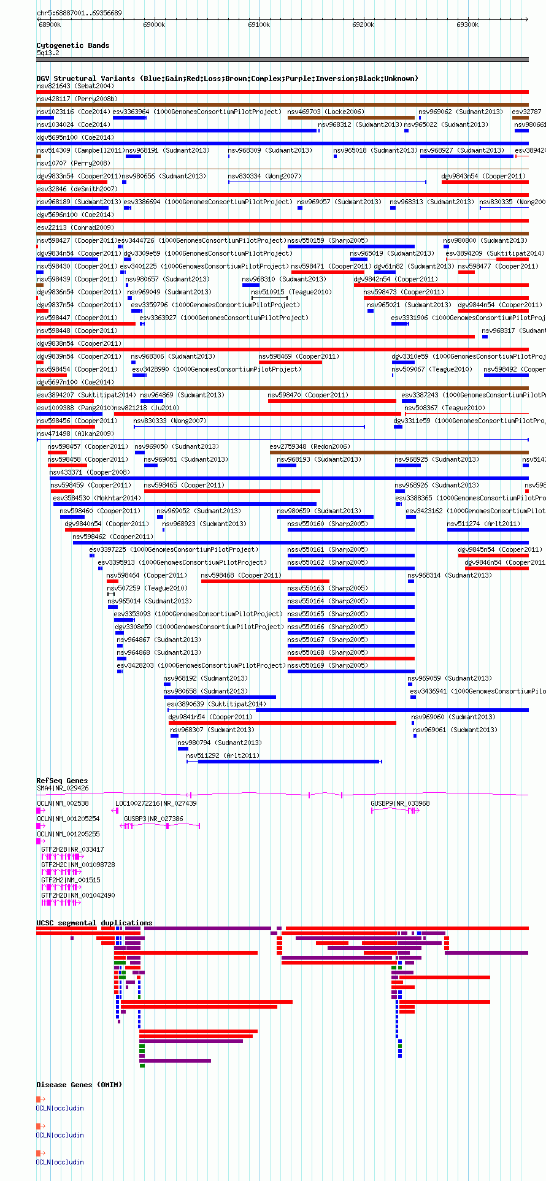Select esv32846 (deSmith2007) label
Viewport: 546px width, 1181px height.
coord(77,189)
